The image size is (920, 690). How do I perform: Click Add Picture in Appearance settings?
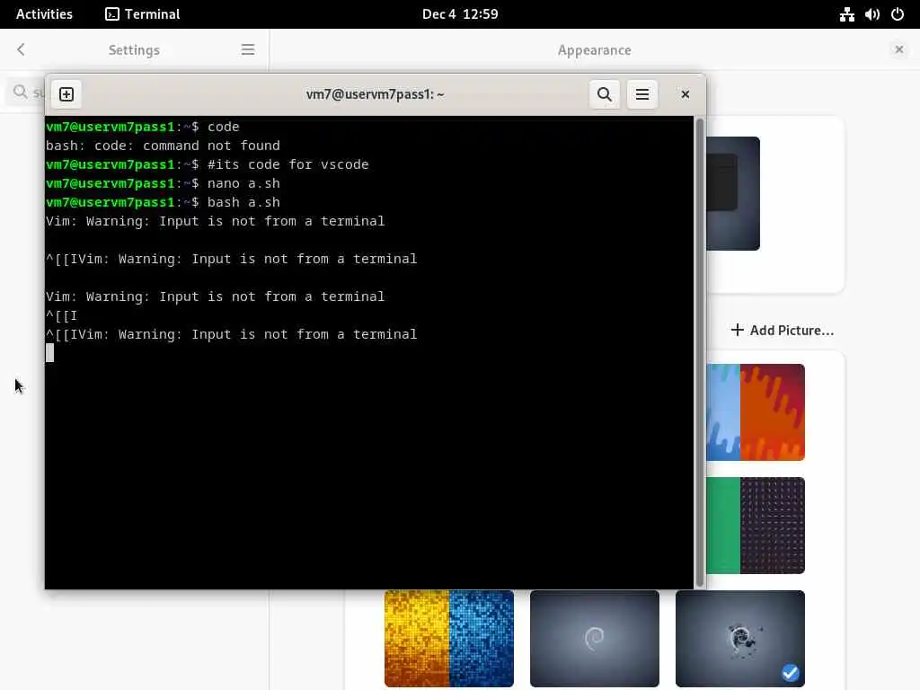(783, 331)
